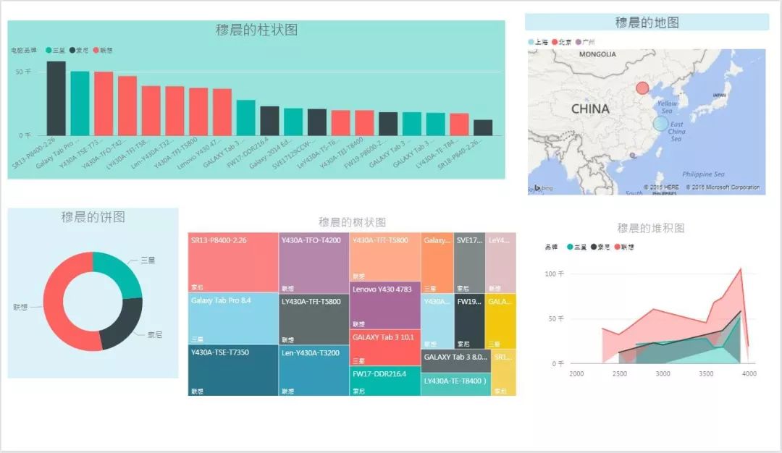Click the 索尼 label beside the donut
The width and height of the screenshot is (782, 453).
click(155, 334)
